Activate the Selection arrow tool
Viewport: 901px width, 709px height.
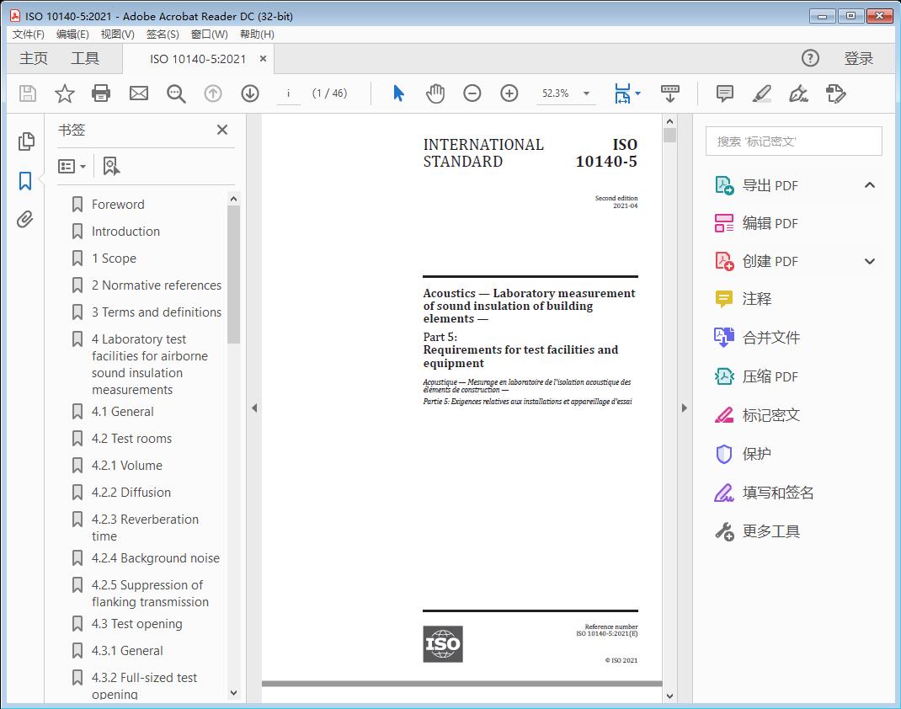[x=398, y=93]
